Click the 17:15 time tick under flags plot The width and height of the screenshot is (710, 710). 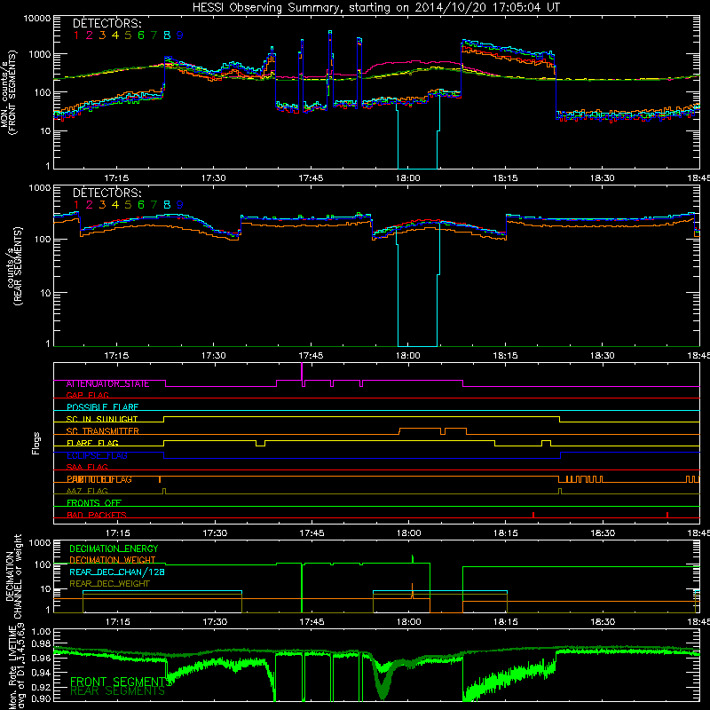118,533
